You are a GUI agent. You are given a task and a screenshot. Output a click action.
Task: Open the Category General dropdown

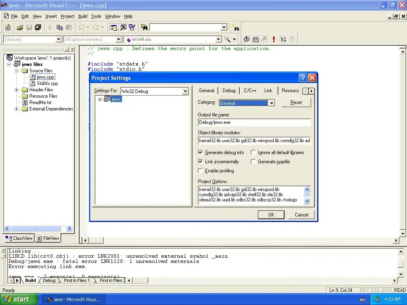[271, 103]
